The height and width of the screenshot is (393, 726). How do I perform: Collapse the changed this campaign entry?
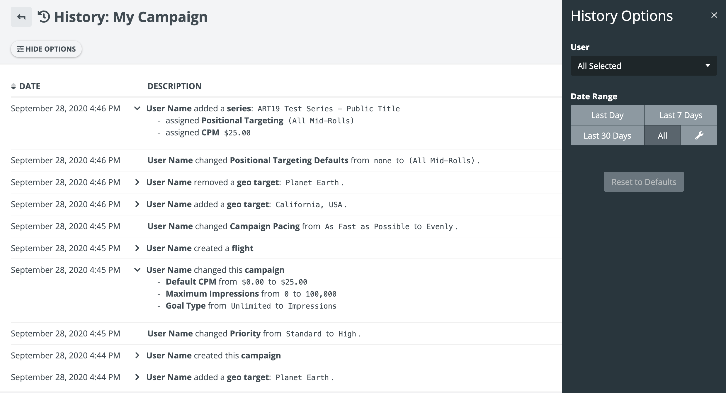click(137, 270)
